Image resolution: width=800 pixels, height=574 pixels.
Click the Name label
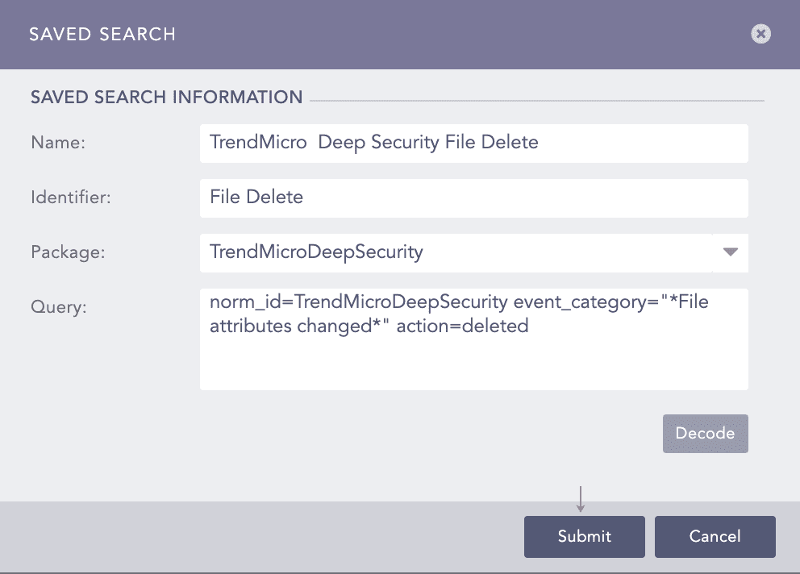click(x=57, y=142)
